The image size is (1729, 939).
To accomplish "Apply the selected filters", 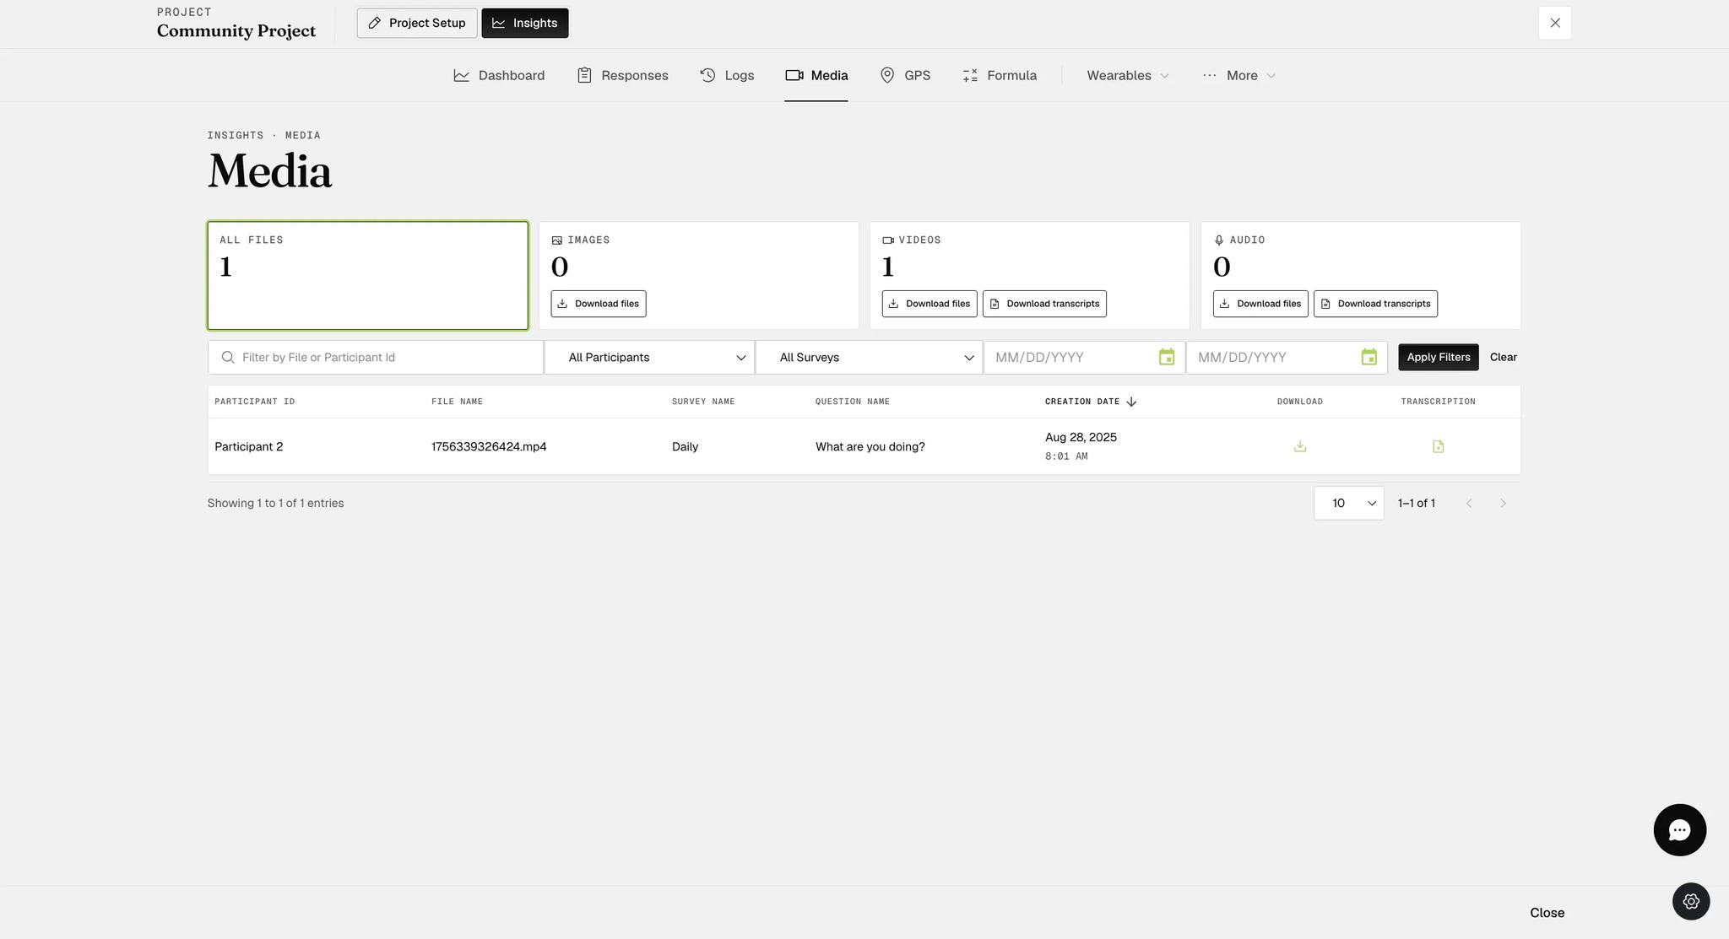I will (1439, 358).
